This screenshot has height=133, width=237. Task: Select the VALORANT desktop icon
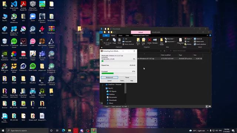pos(23,42)
